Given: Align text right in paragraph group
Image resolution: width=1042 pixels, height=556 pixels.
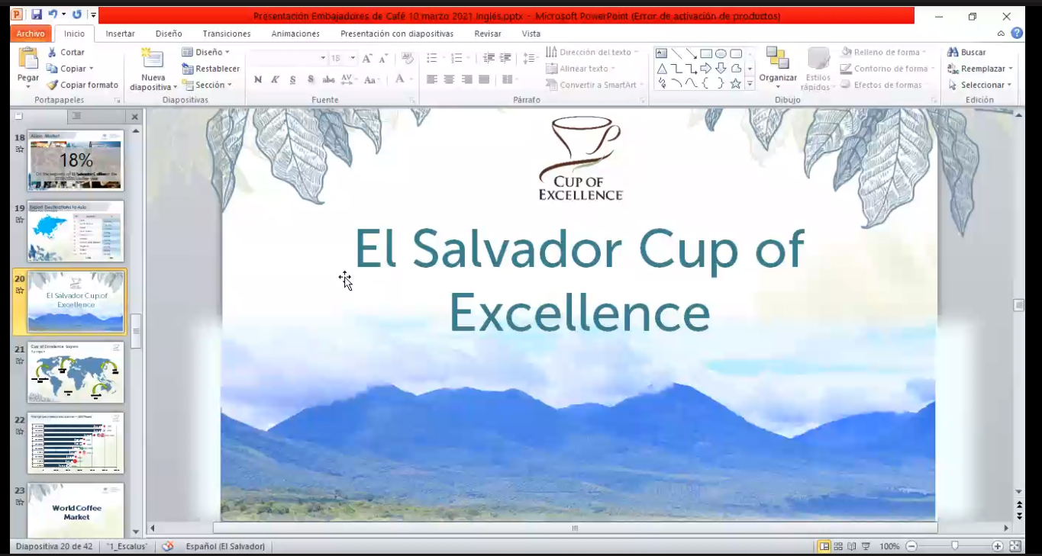Looking at the screenshot, I should [466, 79].
